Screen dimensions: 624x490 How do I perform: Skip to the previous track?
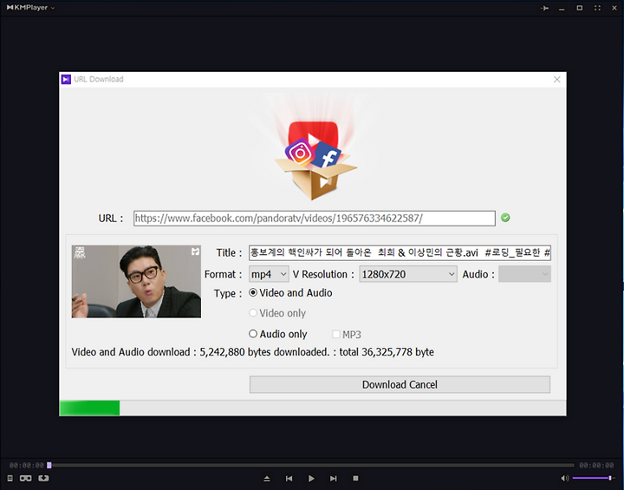289,479
